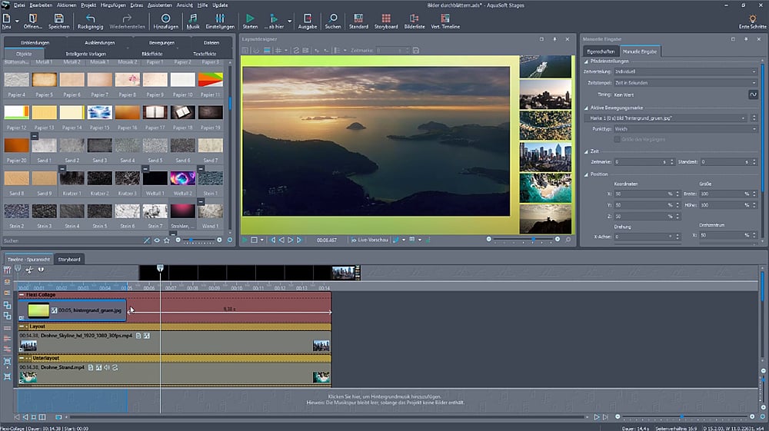The height and width of the screenshot is (431, 769).
Task: Click the star favorites filter in toolbox
Action: 167,240
